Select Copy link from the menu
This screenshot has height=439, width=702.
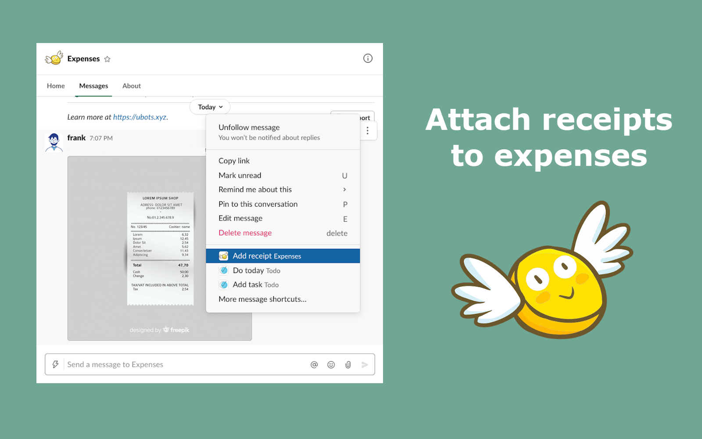(283, 161)
